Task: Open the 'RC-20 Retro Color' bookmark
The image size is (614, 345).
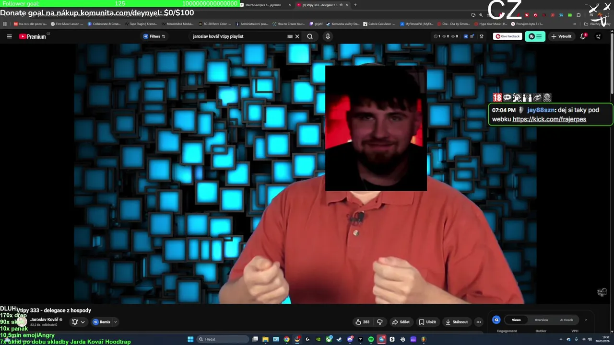Action: 214,23
